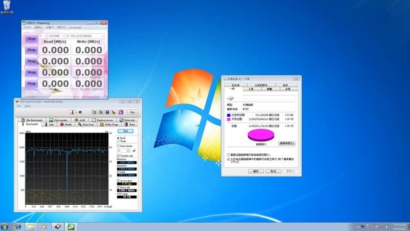Screen dimensions: 410x231
Task: Open the Help menu in HD Tune
Action: [28, 106]
